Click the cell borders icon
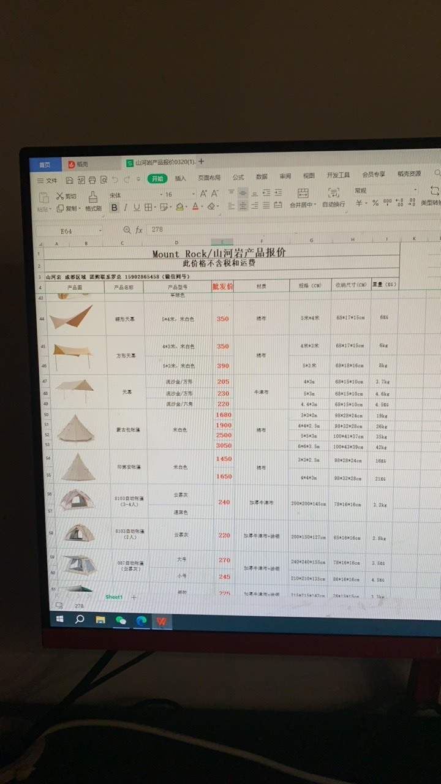Screen dimensions: 441x784 (148, 208)
